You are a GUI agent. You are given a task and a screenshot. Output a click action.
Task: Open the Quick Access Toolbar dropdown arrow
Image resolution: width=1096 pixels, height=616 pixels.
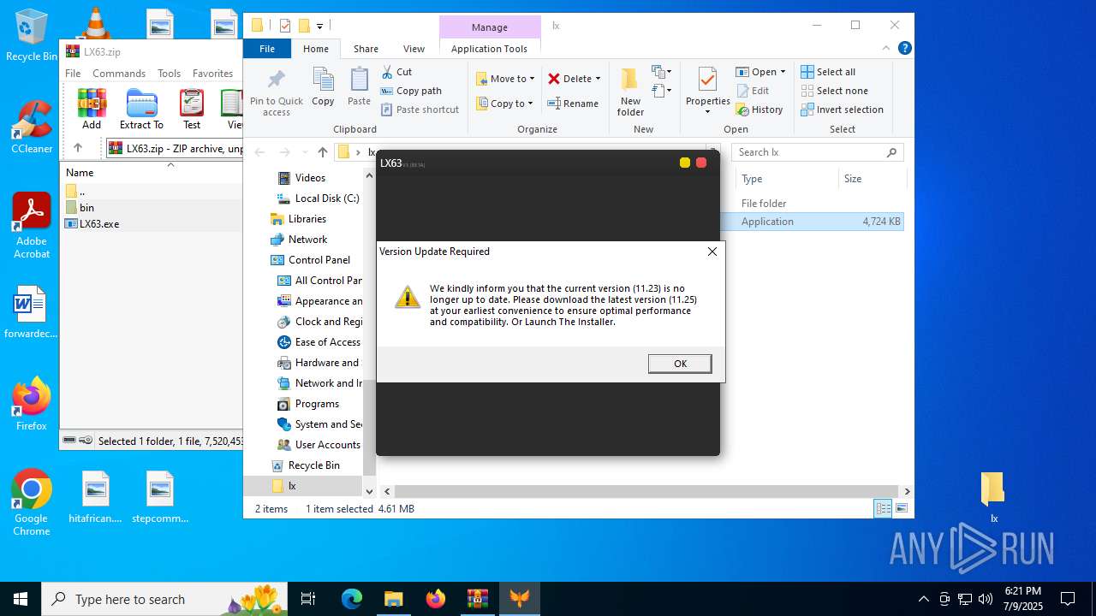[x=319, y=26]
